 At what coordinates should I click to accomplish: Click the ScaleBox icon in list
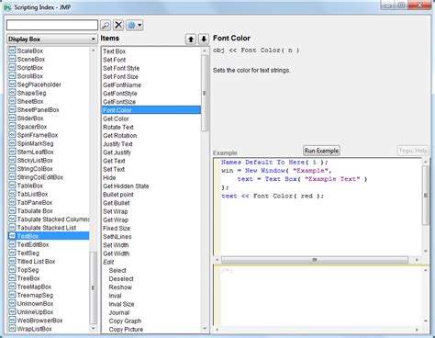[x=12, y=51]
